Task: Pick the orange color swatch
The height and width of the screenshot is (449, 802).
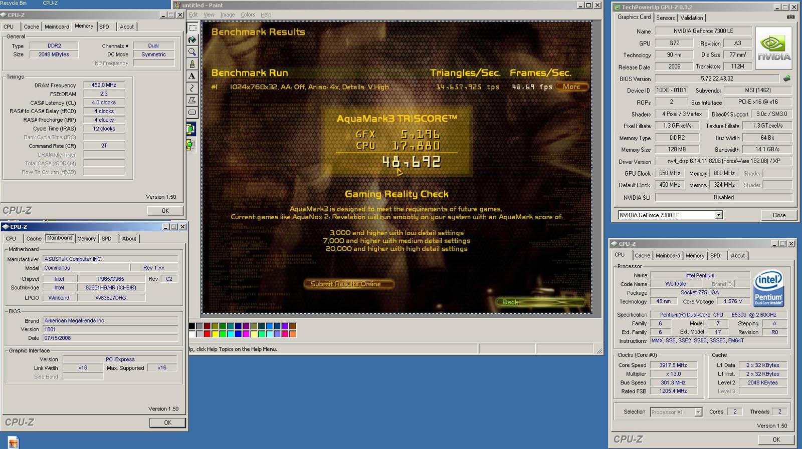Action: (292, 334)
